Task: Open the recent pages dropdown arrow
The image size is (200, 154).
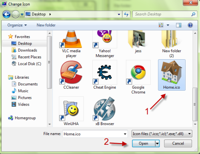Action: (x=22, y=14)
